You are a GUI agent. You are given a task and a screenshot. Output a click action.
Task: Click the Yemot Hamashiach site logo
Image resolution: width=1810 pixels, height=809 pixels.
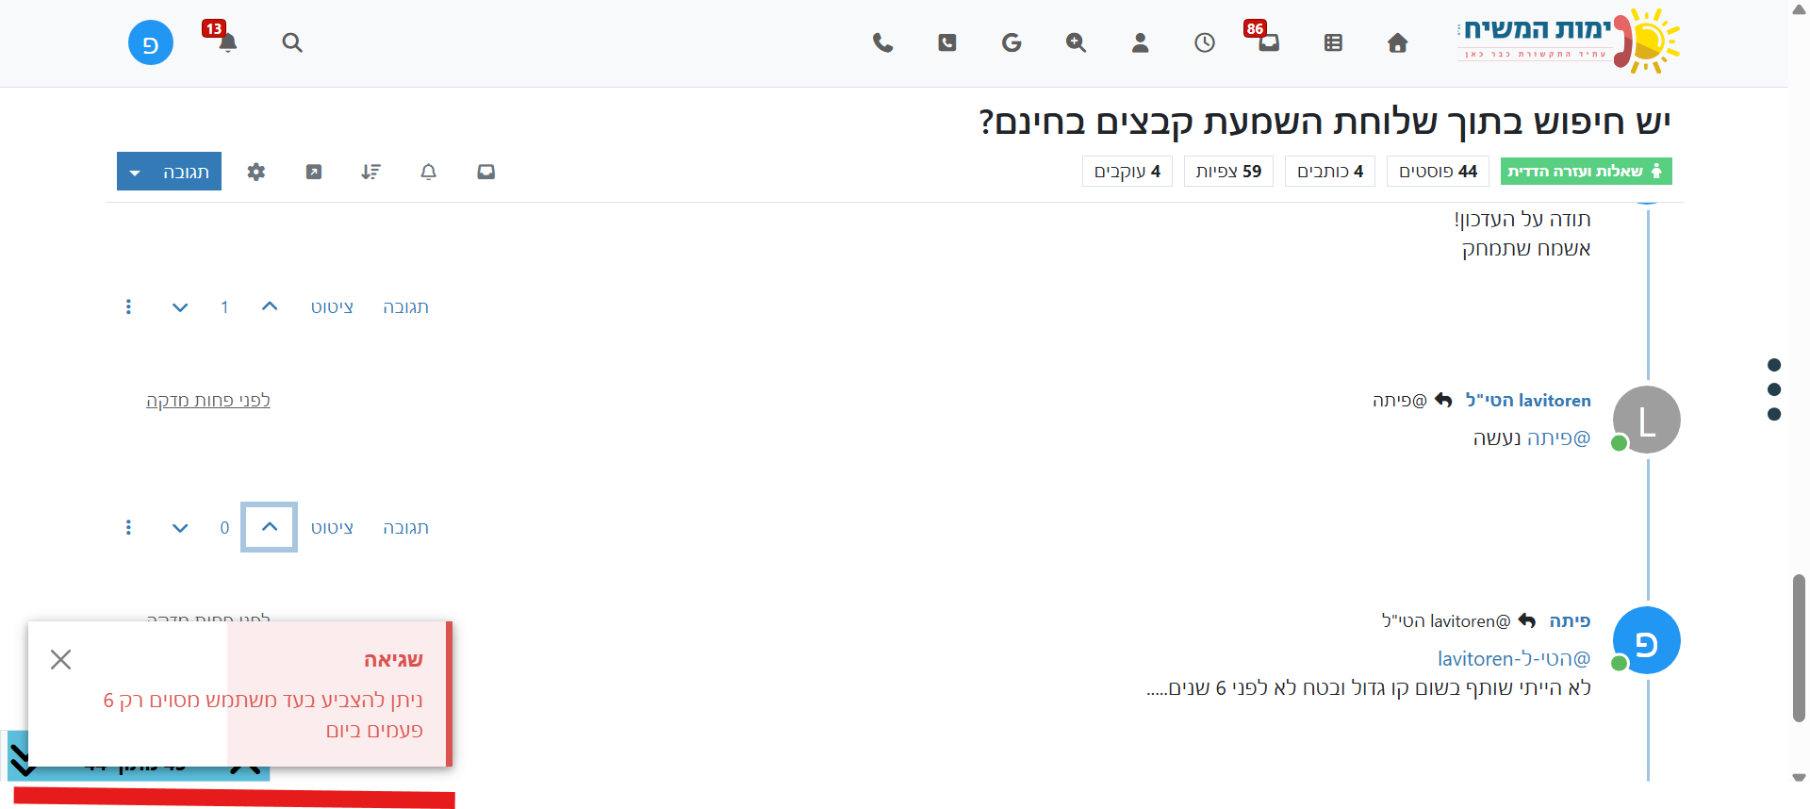[x=1568, y=41]
